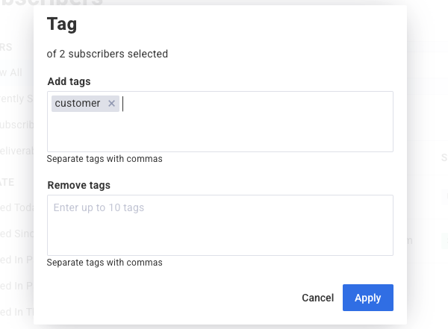This screenshot has height=329, width=448.
Task: Click the Remove tags label
Action: [x=78, y=184]
